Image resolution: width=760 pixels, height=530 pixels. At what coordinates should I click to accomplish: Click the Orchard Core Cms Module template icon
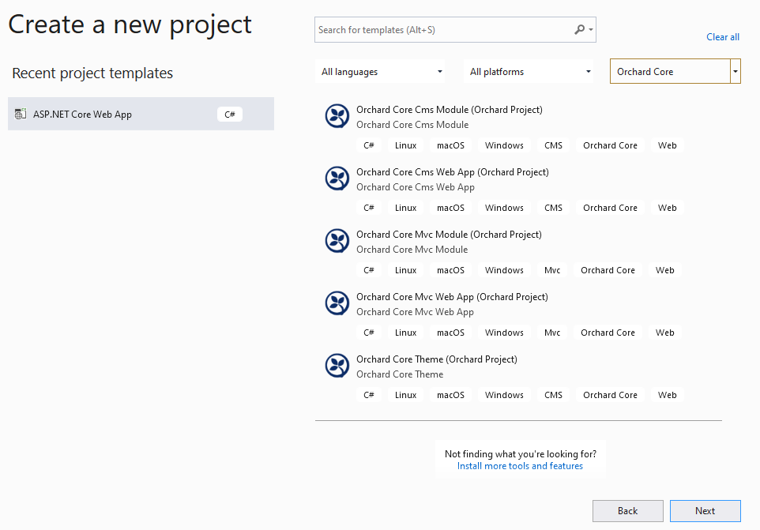(x=337, y=116)
